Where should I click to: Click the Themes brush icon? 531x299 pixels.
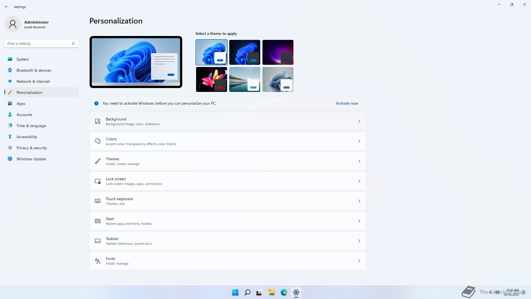(98, 161)
